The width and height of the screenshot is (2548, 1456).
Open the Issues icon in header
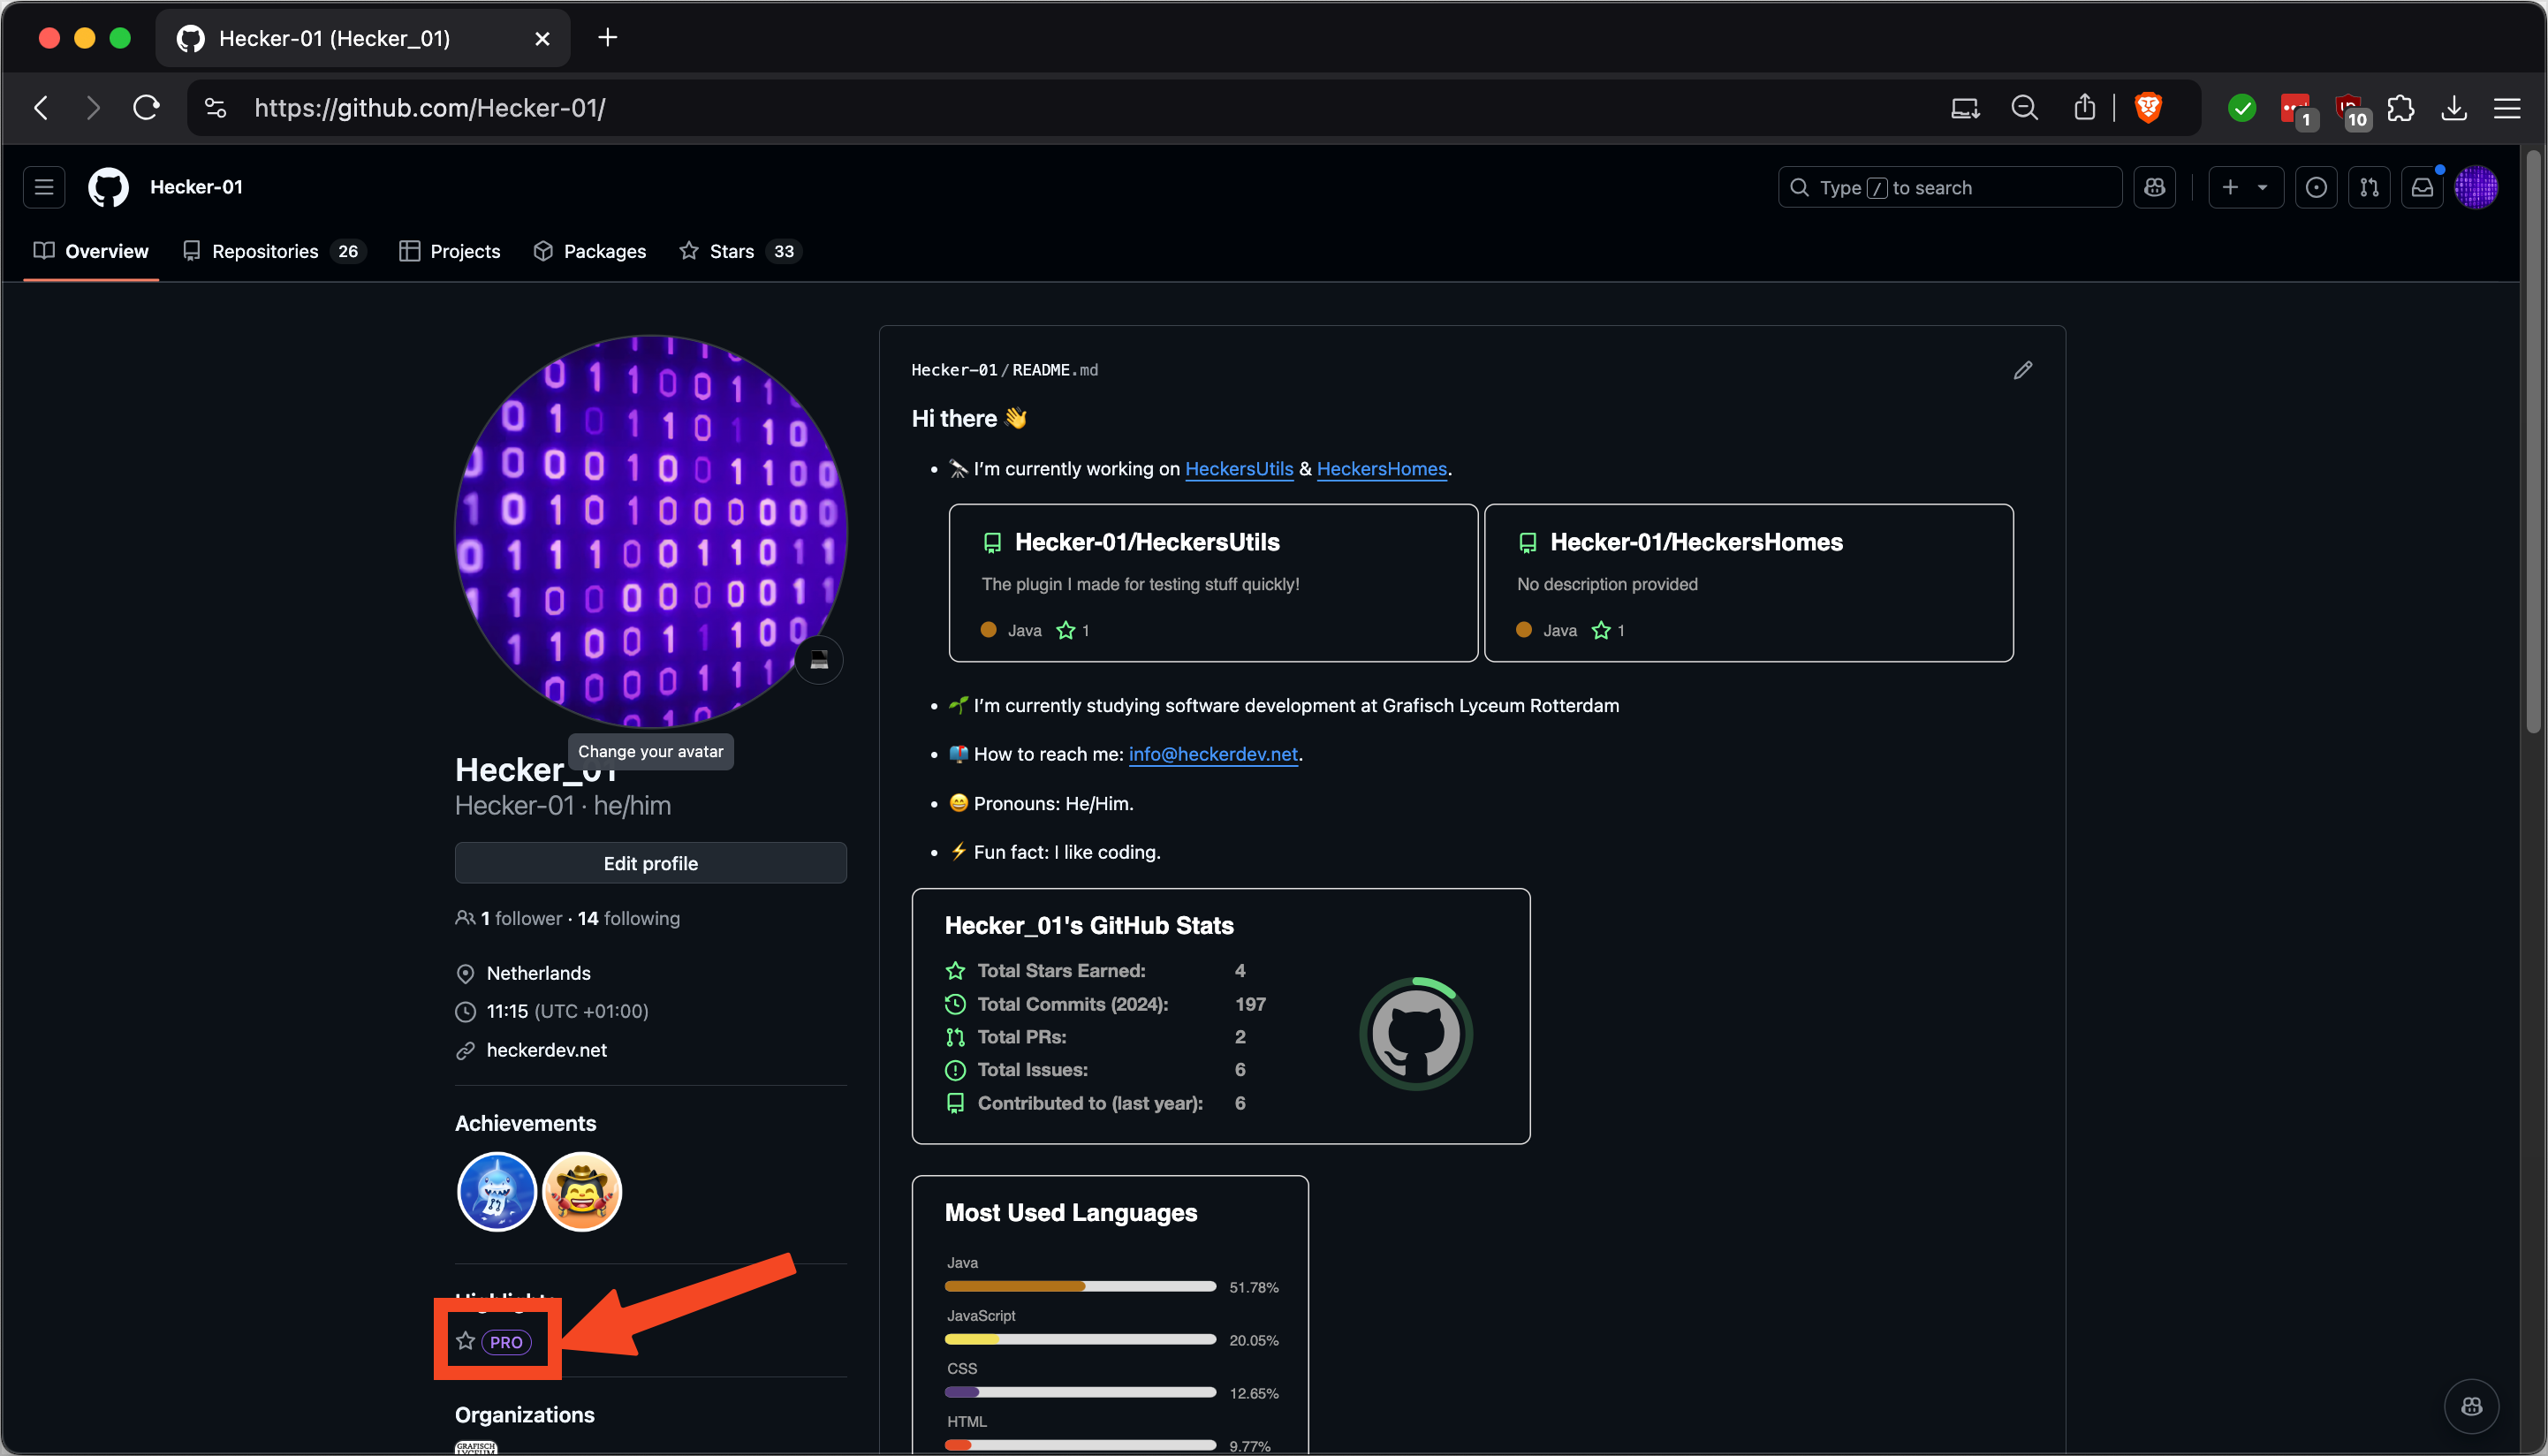coord(2316,187)
